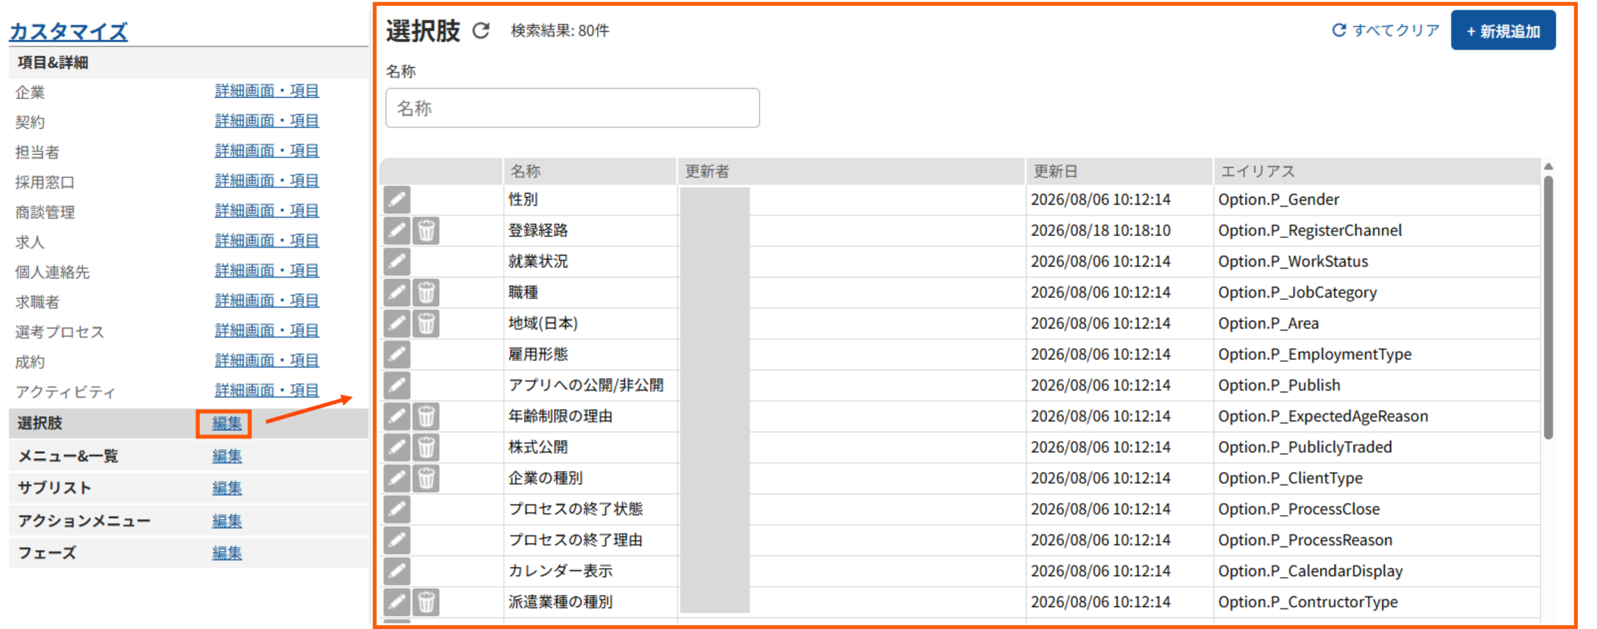Image resolution: width=1597 pixels, height=629 pixels.
Task: Click the edit pencil icon for 性別
Action: [x=396, y=199]
